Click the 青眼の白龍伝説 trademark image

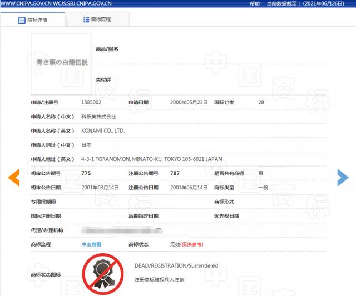(x=61, y=63)
